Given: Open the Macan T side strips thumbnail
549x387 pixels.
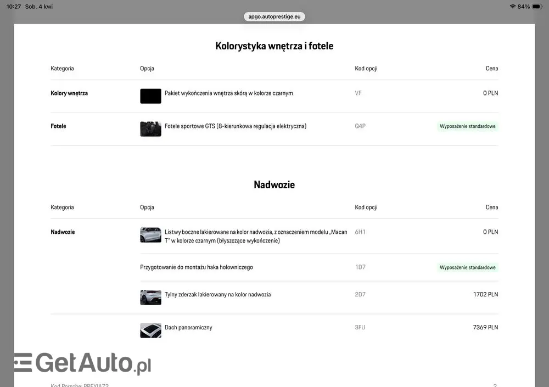Looking at the screenshot, I should click(x=150, y=235).
